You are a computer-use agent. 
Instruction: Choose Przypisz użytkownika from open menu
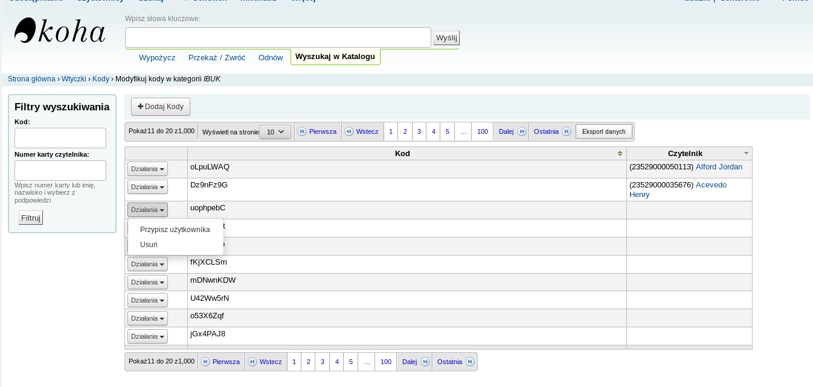click(175, 230)
